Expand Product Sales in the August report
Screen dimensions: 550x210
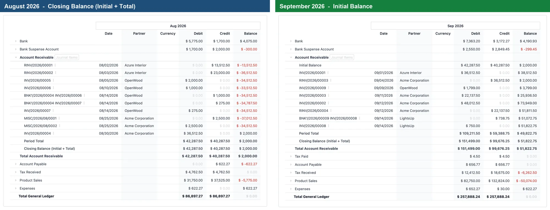pyautogui.click(x=16, y=180)
